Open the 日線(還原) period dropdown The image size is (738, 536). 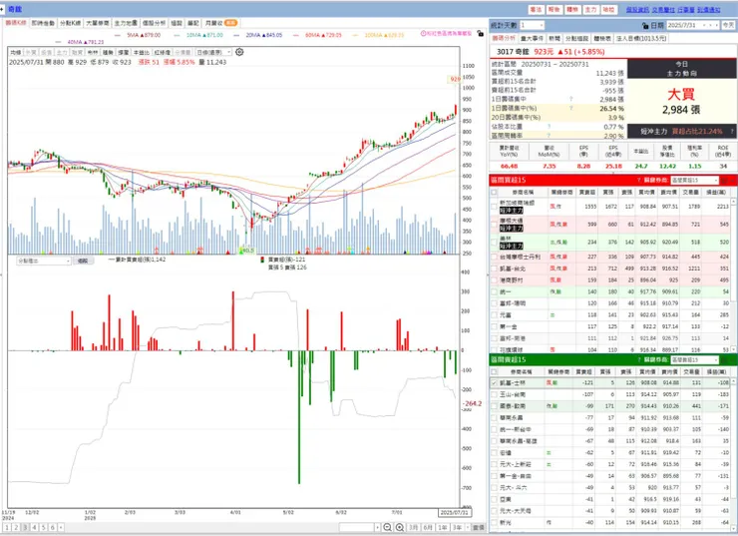click(228, 52)
